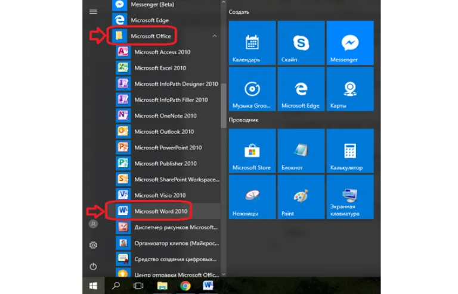Open the Карты tile
458x294 pixels.
[350, 89]
